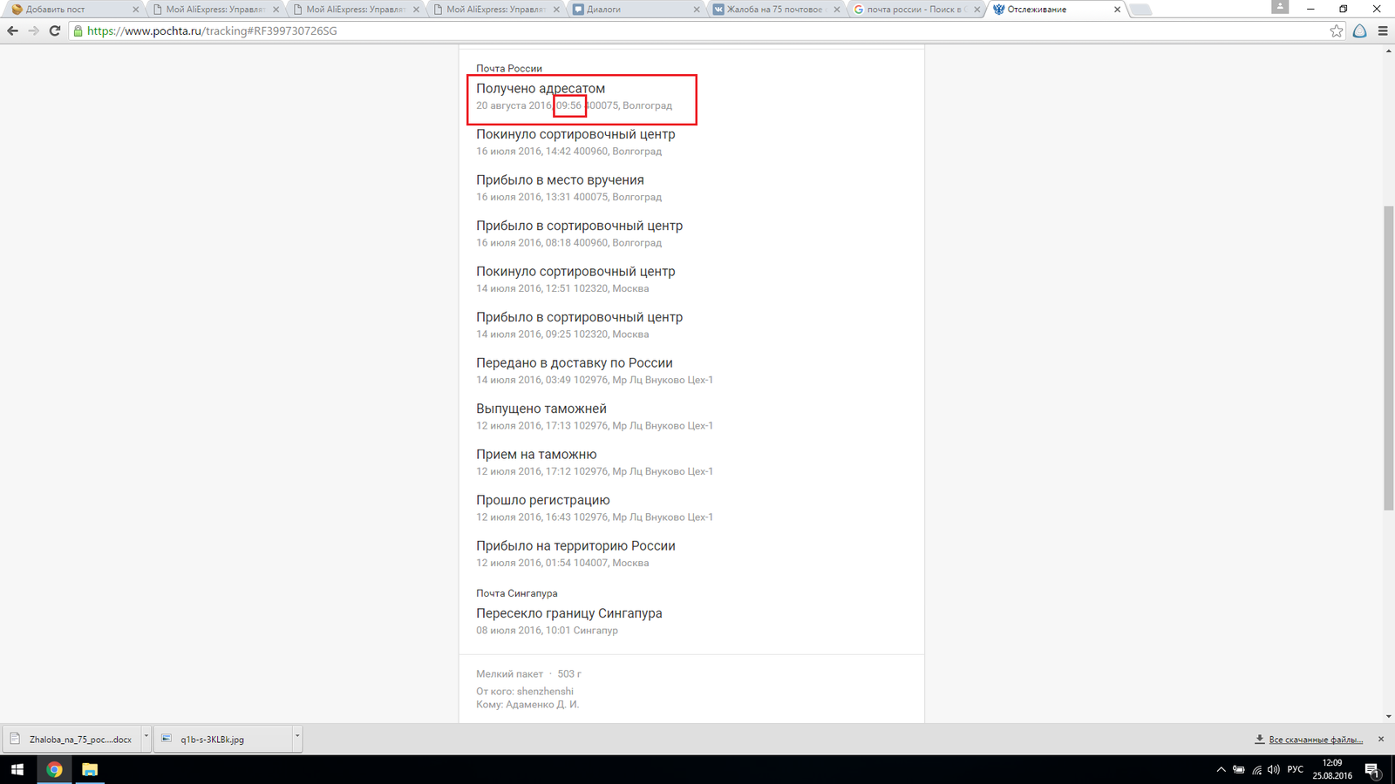Switch to the почта россии search tab
Screen dimensions: 1395x784
[913, 10]
